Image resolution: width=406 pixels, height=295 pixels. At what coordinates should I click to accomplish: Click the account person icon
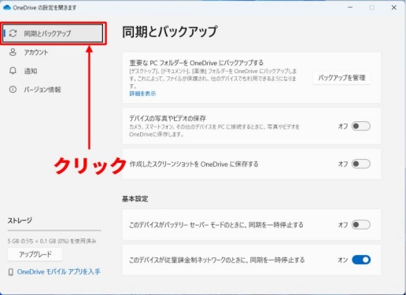click(13, 52)
